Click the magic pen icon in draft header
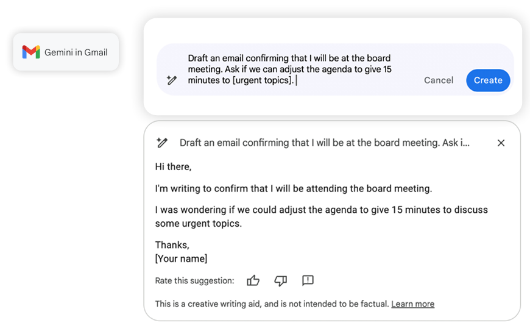Screen dimensions: 530x334 point(161,143)
